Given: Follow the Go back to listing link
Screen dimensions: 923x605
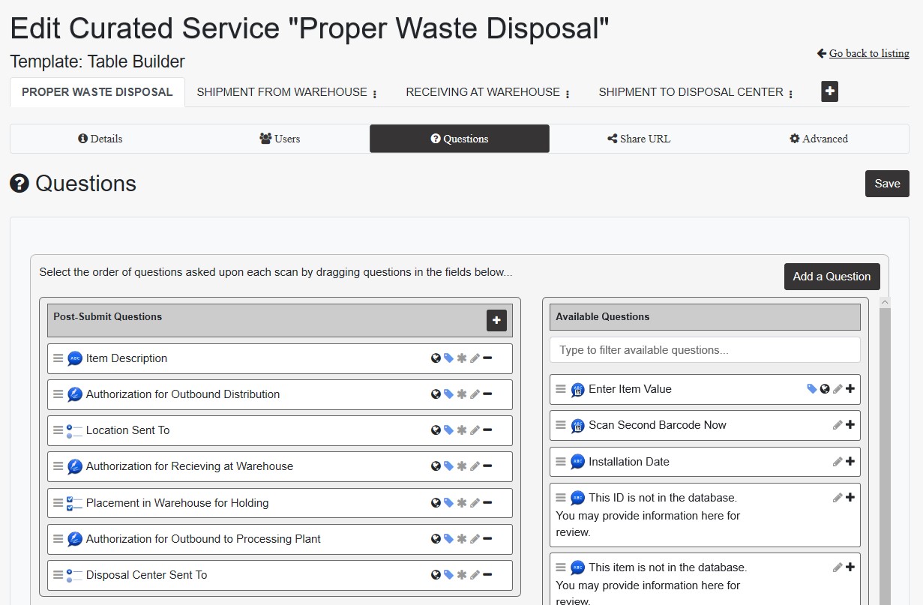Looking at the screenshot, I should point(868,53).
